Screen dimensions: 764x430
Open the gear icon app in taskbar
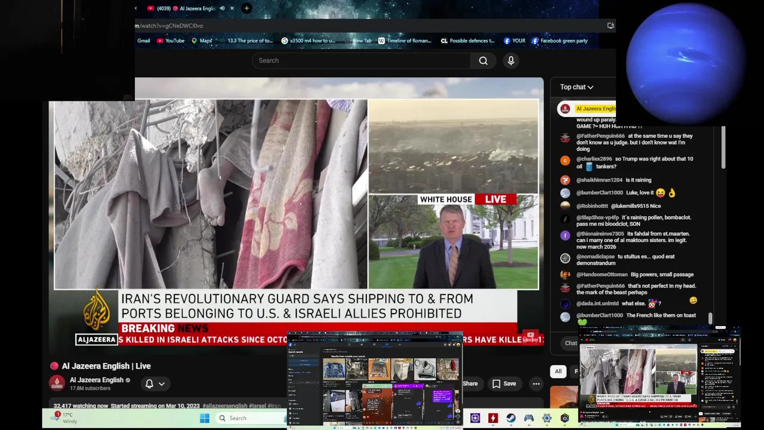click(547, 418)
